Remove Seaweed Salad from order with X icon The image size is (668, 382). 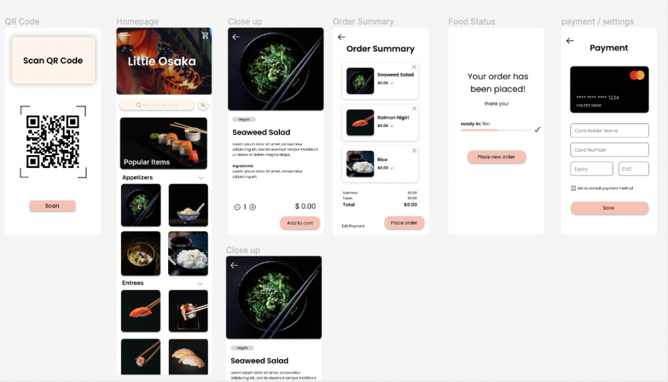coord(413,67)
